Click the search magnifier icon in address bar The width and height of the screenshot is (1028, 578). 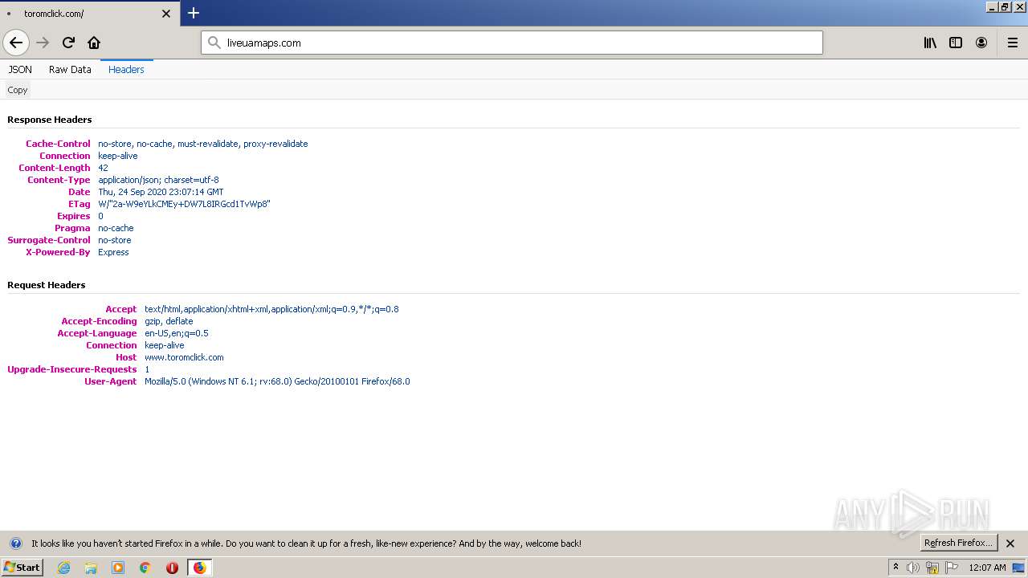coord(214,43)
